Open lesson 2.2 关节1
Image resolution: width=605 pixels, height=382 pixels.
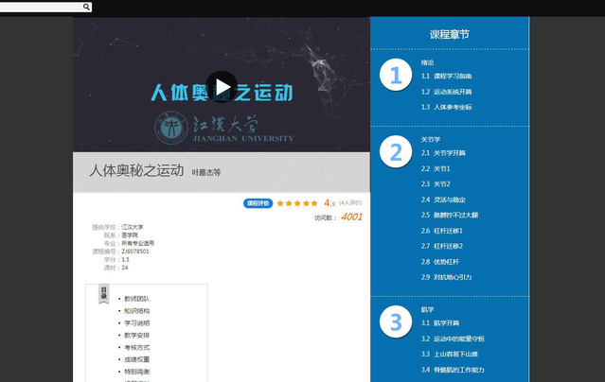click(x=436, y=168)
